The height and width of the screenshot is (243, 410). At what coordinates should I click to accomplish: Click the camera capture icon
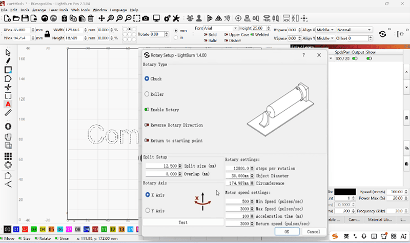[146, 18]
